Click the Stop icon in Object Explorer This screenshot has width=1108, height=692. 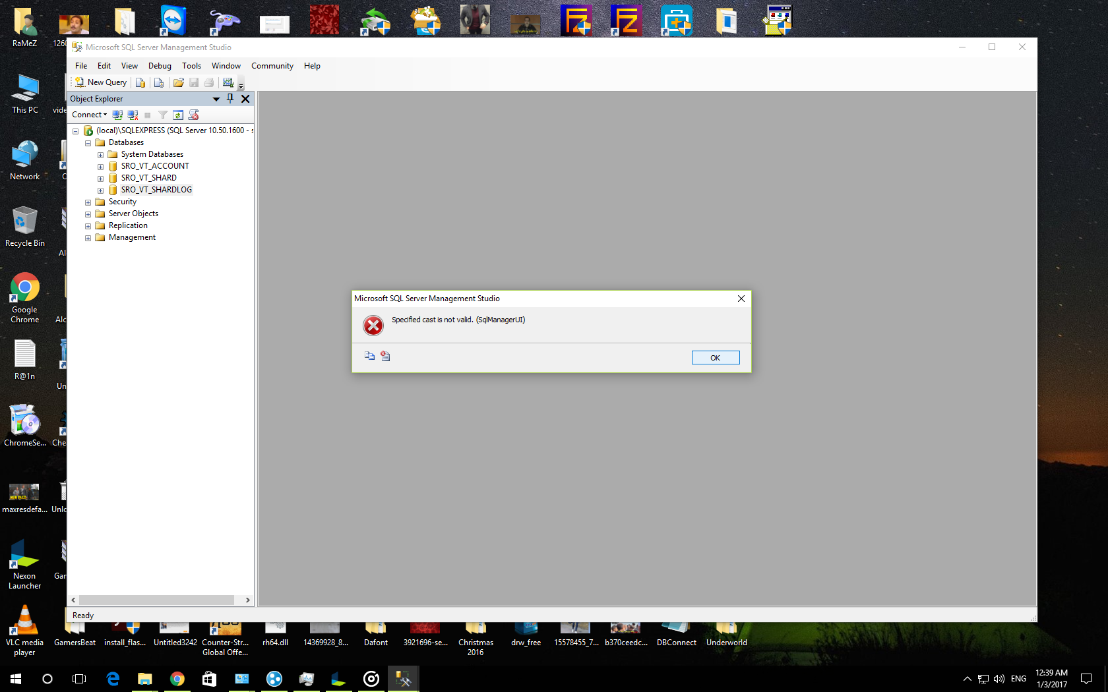pos(148,115)
